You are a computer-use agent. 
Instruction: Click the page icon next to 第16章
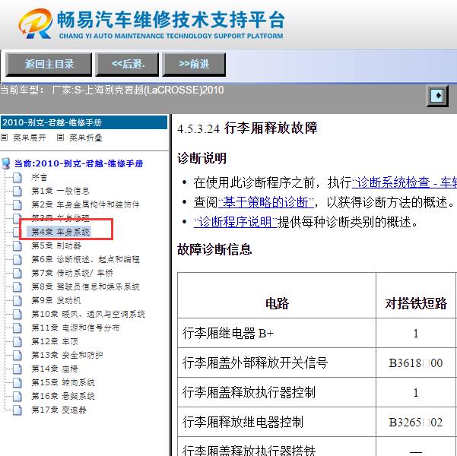17,396
